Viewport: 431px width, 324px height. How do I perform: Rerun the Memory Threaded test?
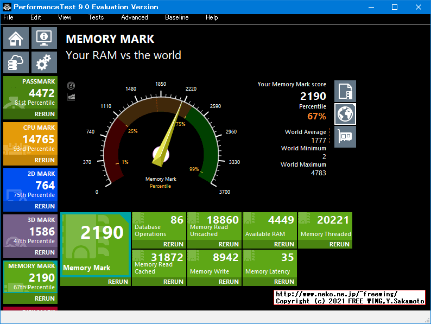click(339, 244)
